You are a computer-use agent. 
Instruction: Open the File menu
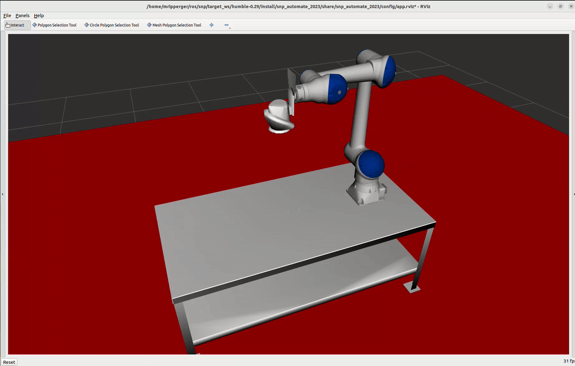[x=7, y=15]
